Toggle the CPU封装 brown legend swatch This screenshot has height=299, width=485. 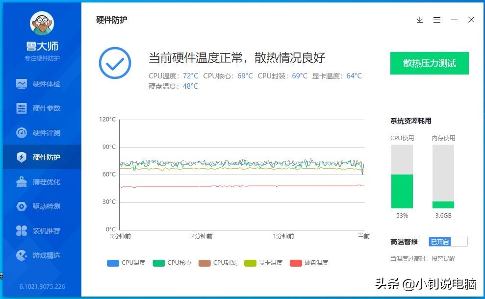pyautogui.click(x=204, y=263)
